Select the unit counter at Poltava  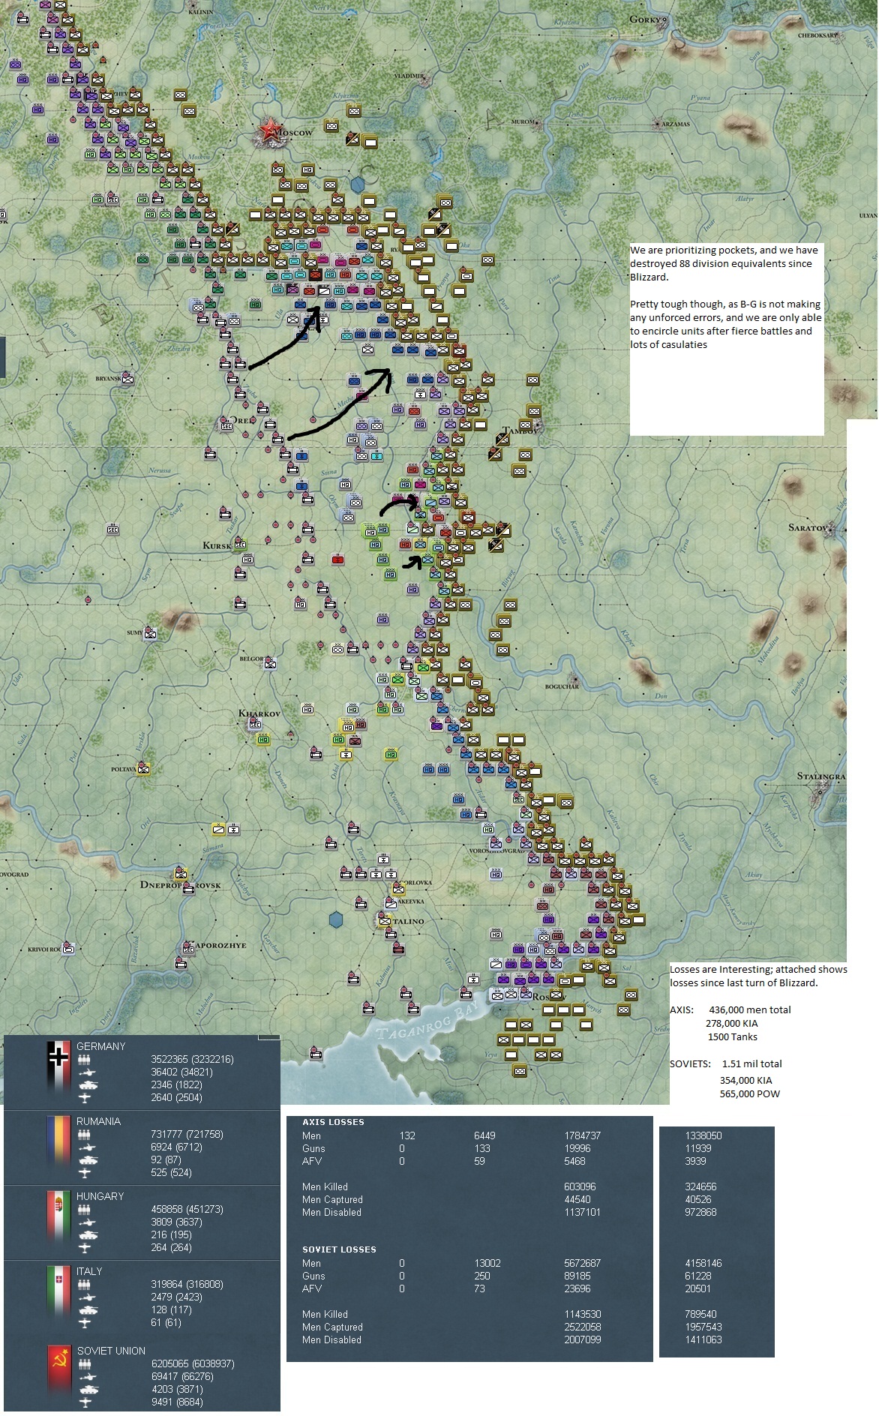143,769
